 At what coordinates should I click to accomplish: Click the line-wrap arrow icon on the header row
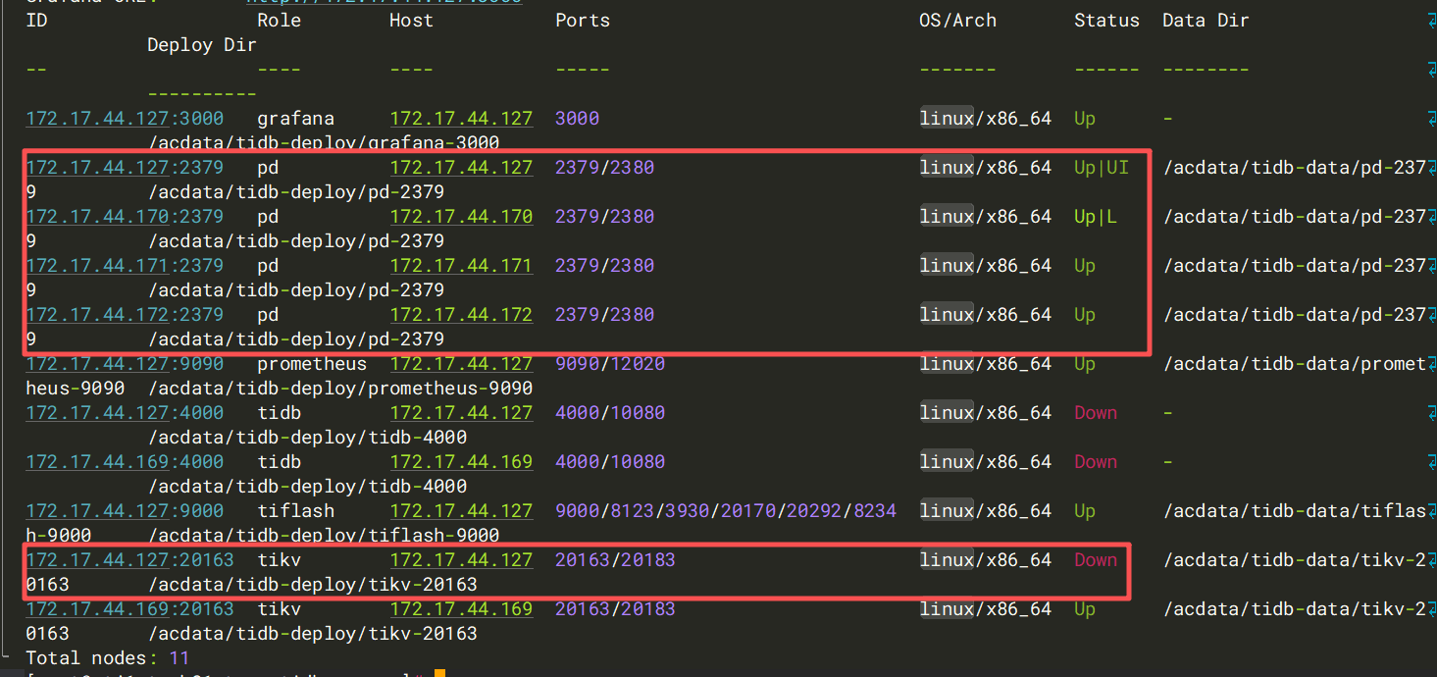(x=1430, y=21)
